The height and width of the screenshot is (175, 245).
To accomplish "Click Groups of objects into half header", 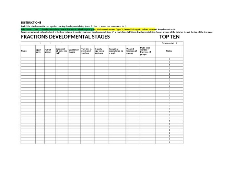I will [61, 51].
